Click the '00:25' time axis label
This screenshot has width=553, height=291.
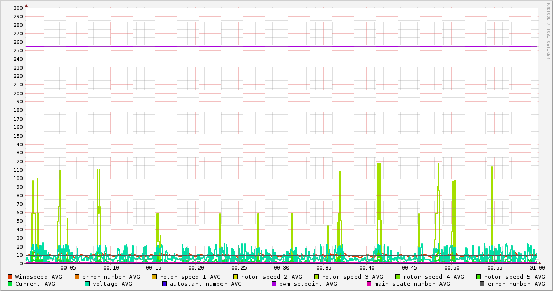tap(239, 268)
